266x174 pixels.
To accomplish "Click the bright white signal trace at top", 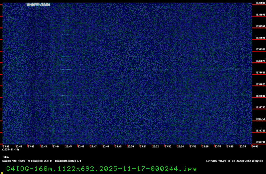I will [x=38, y=4].
